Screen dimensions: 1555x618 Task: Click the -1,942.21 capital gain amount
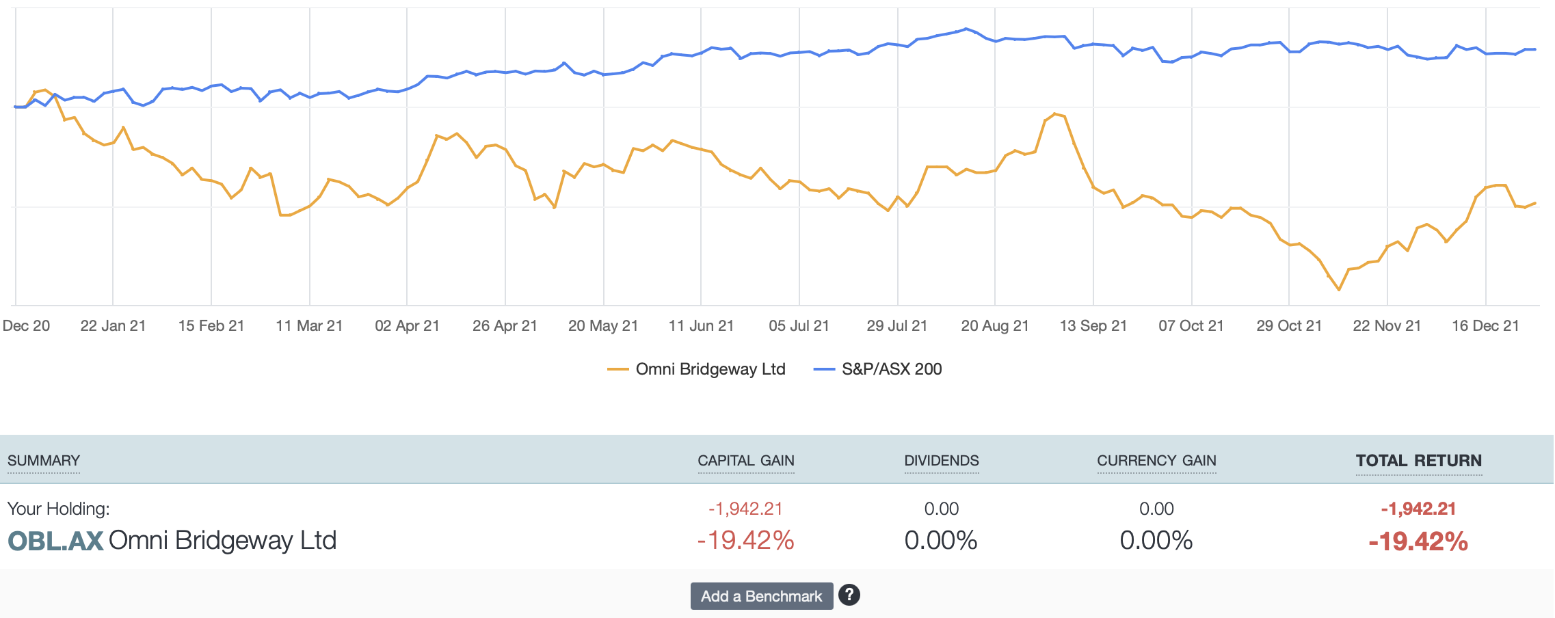tap(745, 509)
